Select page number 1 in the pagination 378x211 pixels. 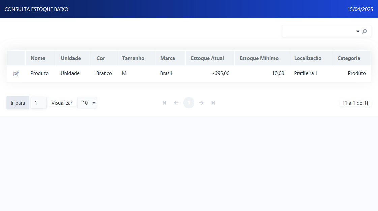point(189,103)
